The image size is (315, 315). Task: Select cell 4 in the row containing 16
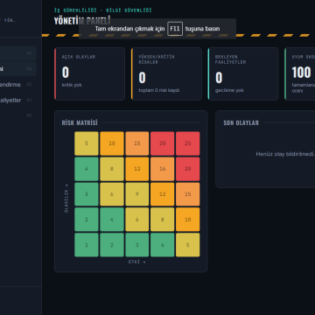[87, 169]
